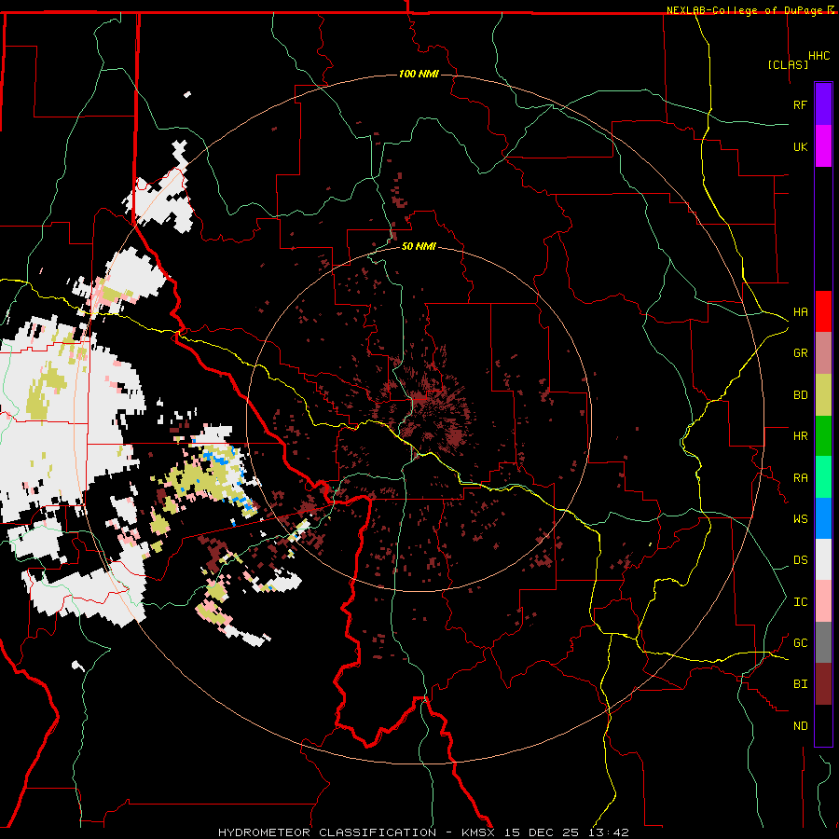Screen dimensions: 839x839
Task: Click the ND black legend swatch
Action: pyautogui.click(x=823, y=725)
